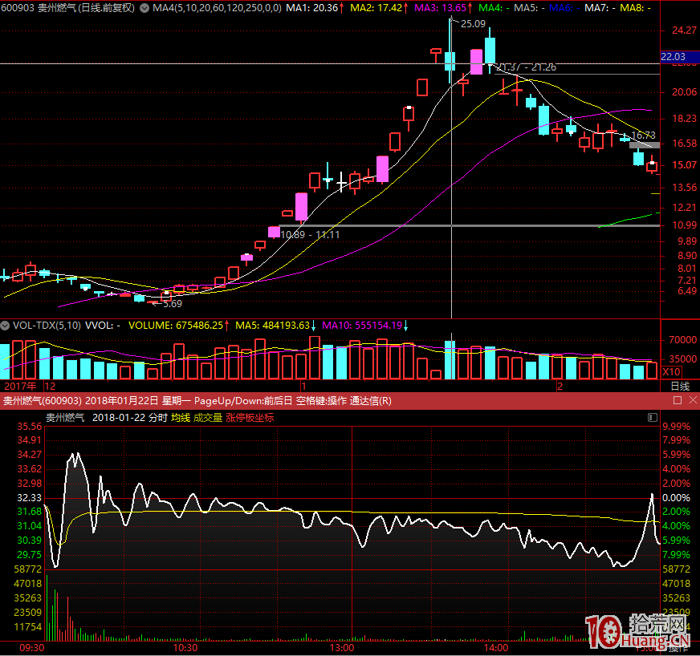Click the 21.37 - 21.26 gap label
The image size is (700, 656).
(x=527, y=67)
